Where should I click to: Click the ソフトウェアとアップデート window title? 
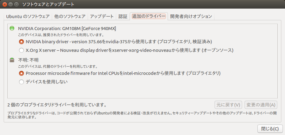[48, 5]
